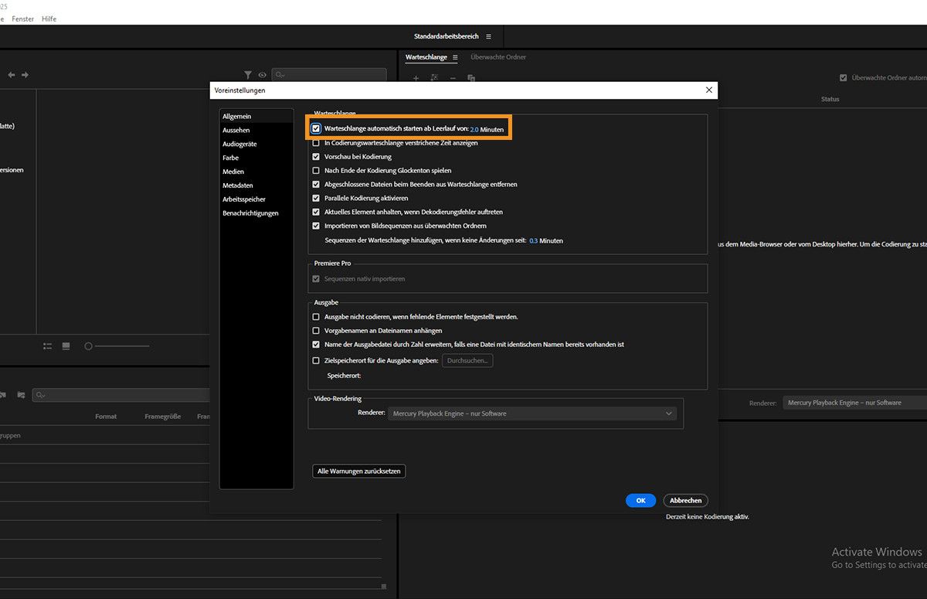Click the duplicate icon in queue toolbar
The image size is (927, 599).
471,78
